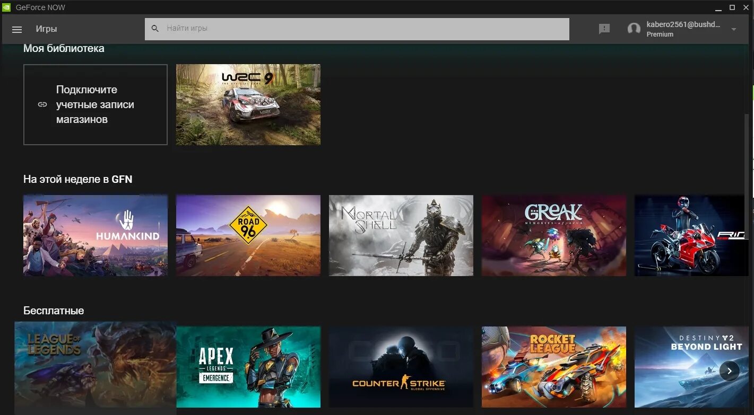754x415 pixels.
Task: Show next free games with arrow
Action: tap(730, 371)
